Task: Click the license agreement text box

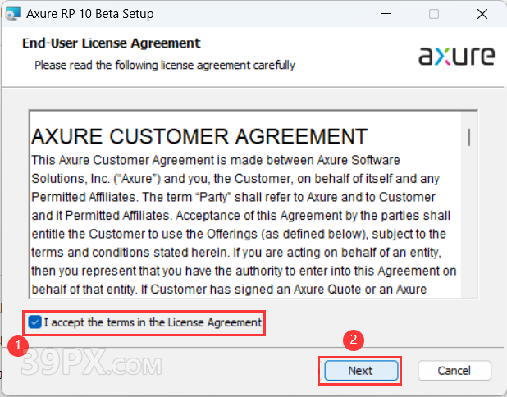Action: point(253,204)
